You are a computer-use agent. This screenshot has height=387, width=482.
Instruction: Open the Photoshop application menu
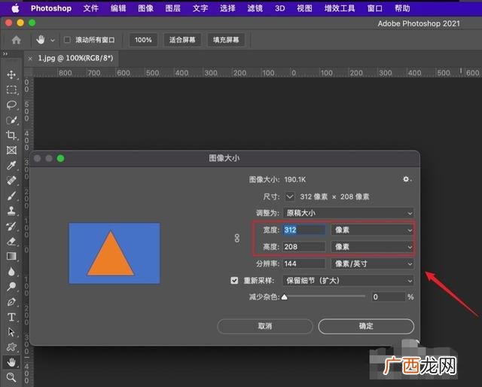[51, 8]
